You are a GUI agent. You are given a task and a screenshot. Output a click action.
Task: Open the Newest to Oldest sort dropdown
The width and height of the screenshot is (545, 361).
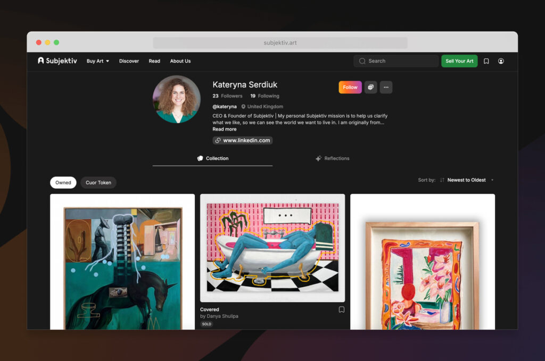point(466,180)
